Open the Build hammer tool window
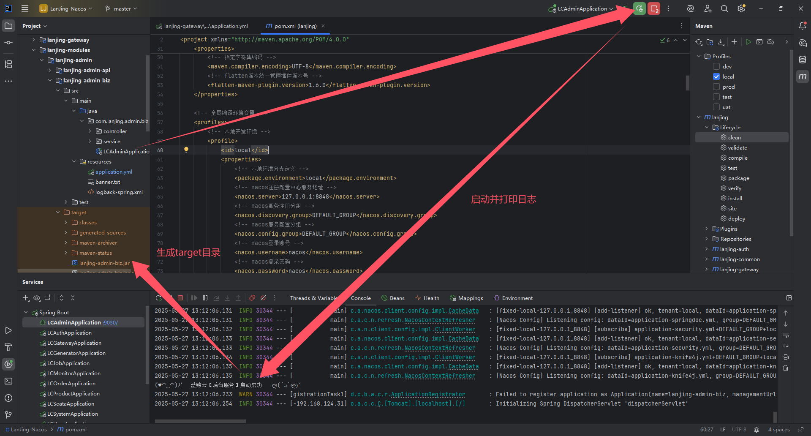 [x=8, y=347]
